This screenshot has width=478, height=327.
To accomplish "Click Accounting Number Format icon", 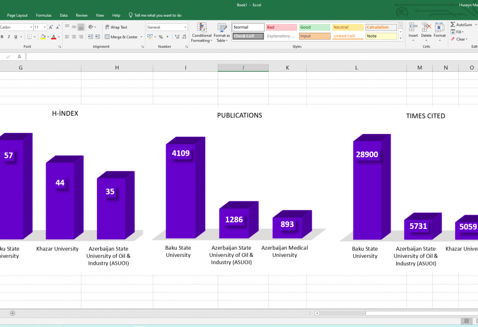I will point(150,37).
